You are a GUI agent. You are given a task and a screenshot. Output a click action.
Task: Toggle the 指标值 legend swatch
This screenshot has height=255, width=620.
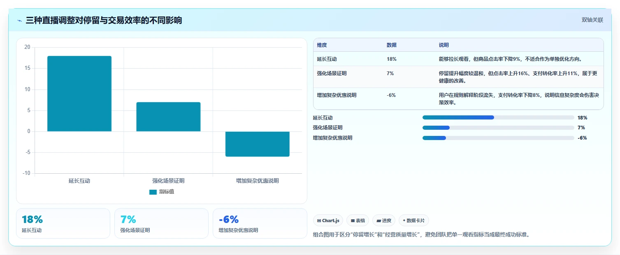click(x=153, y=192)
